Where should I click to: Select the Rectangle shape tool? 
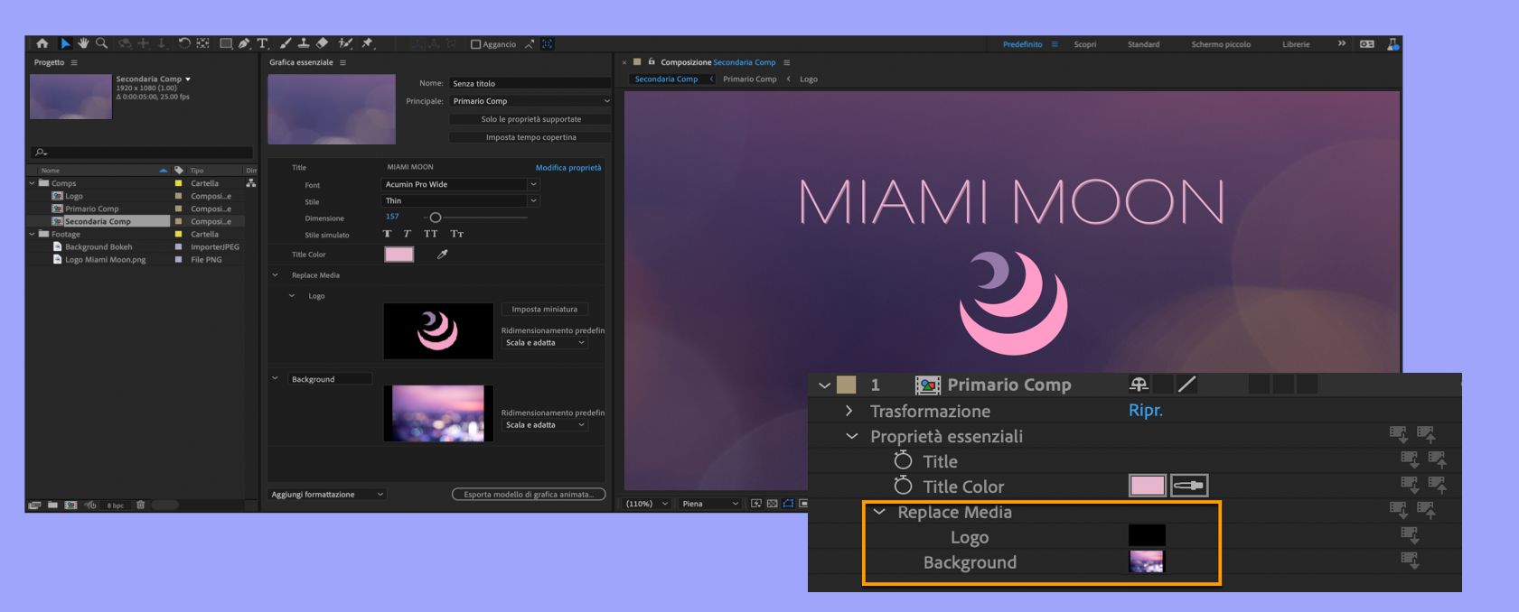coord(226,43)
